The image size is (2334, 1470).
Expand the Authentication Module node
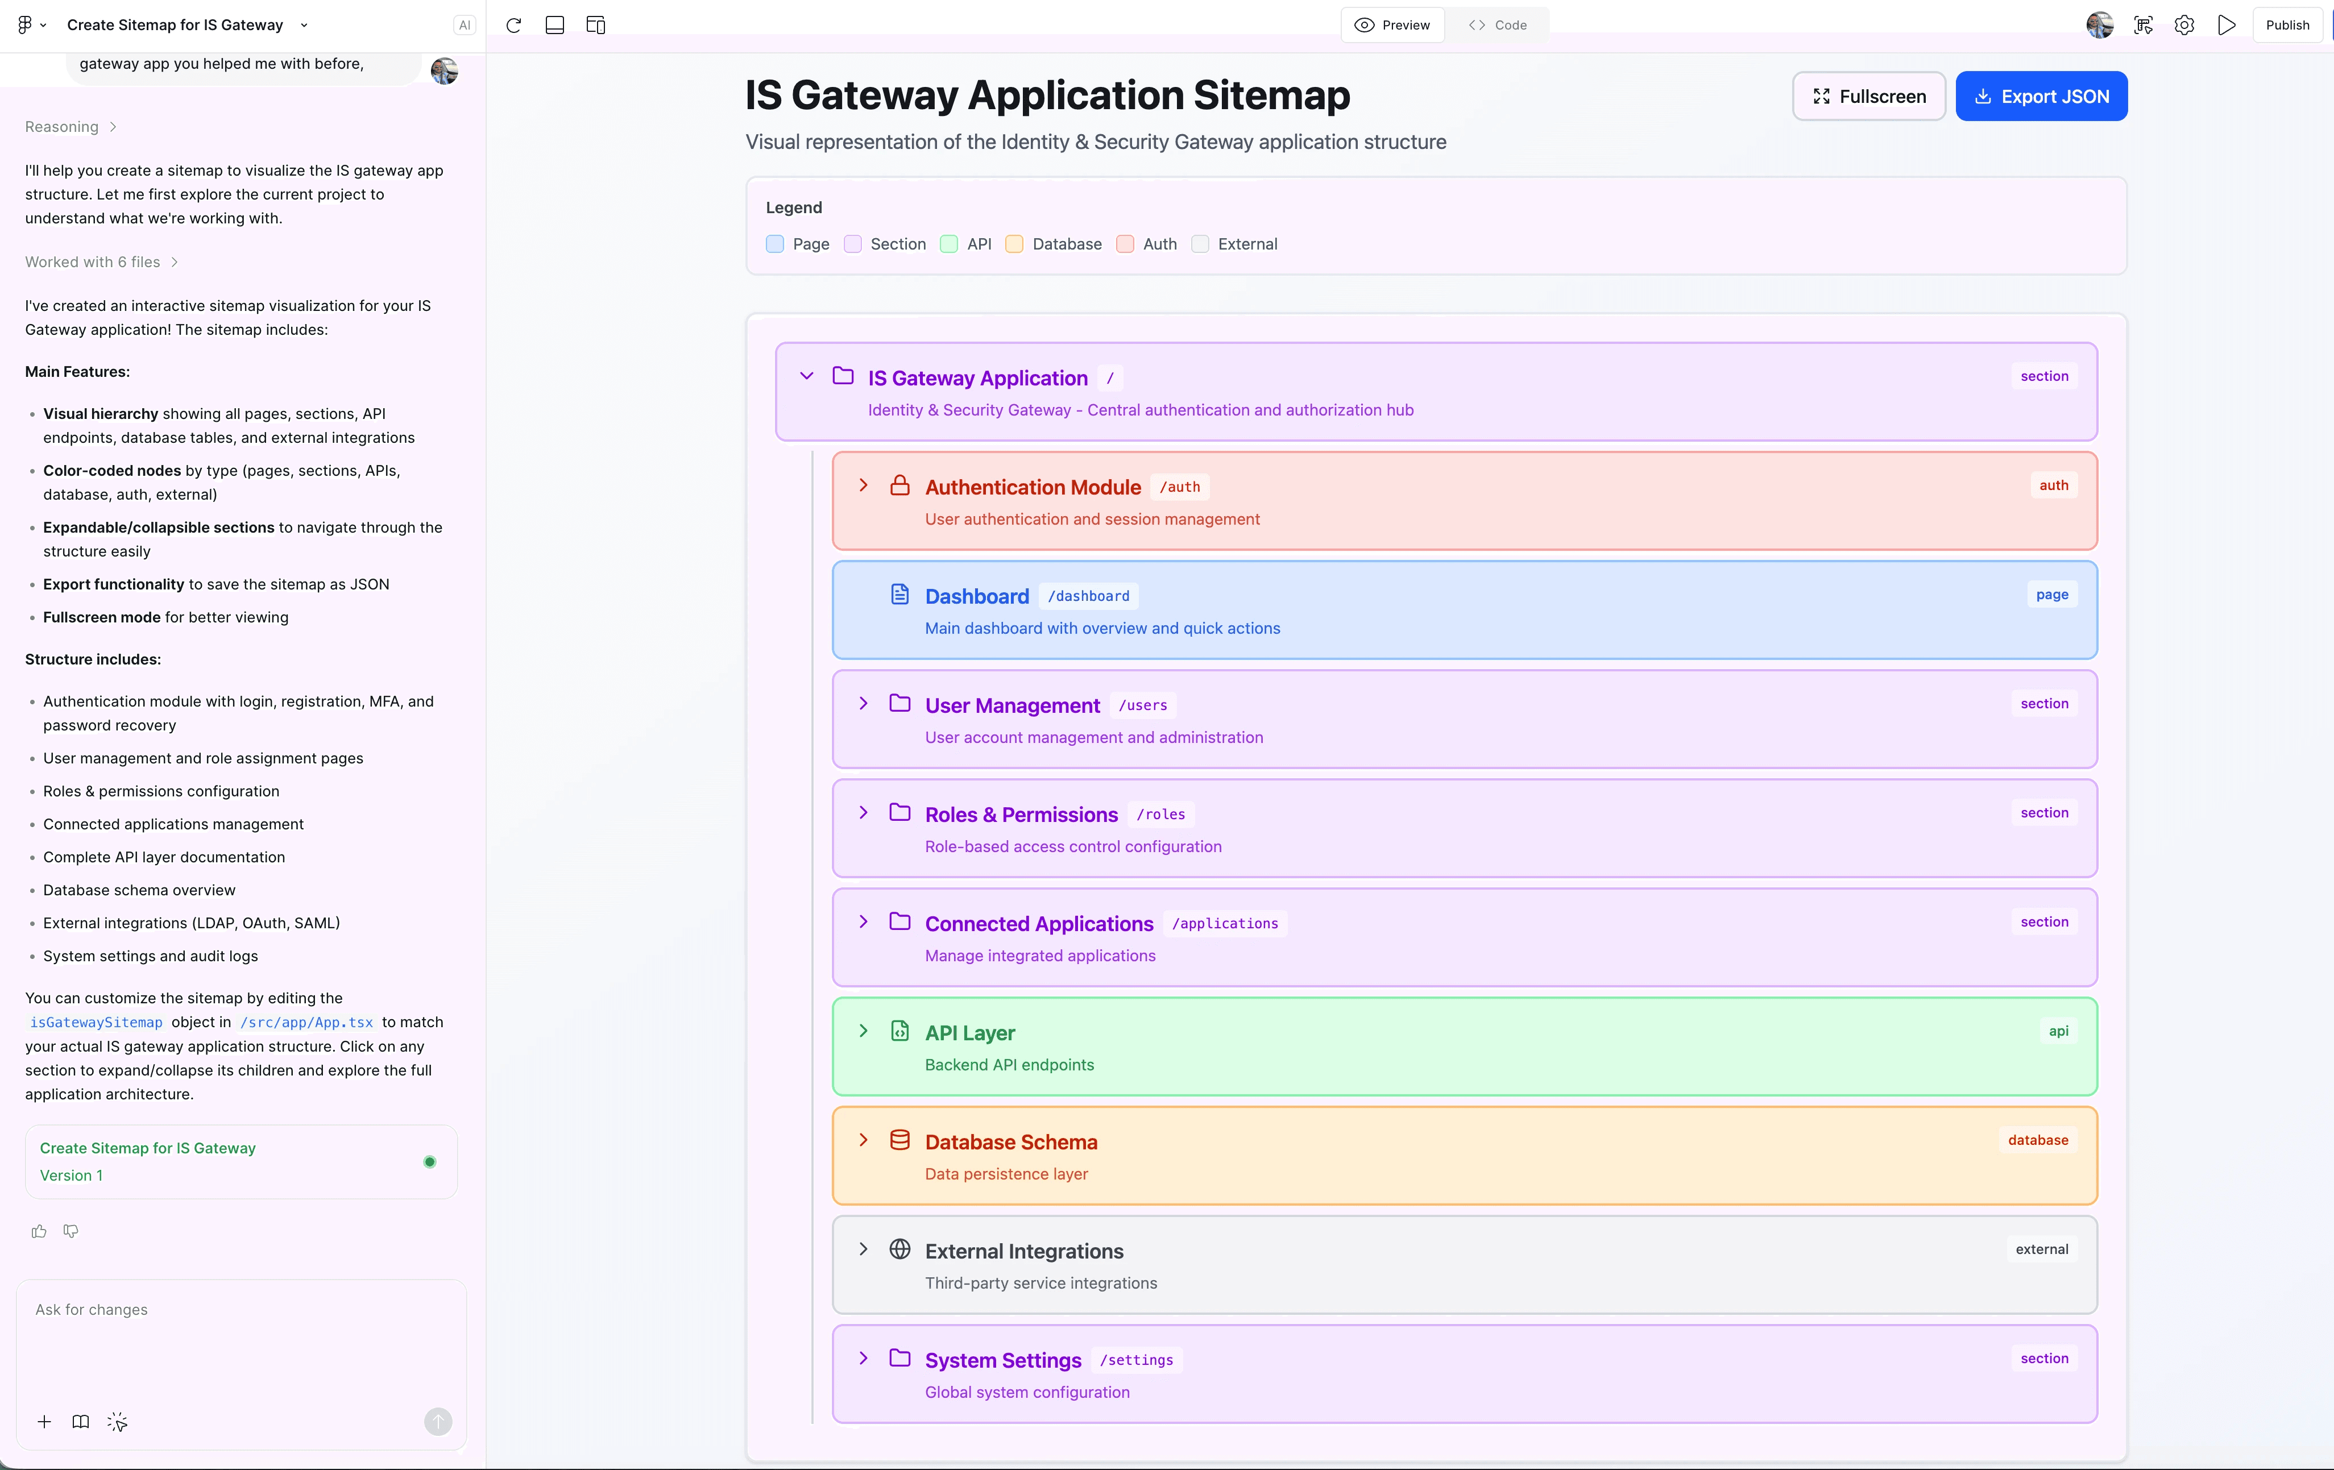[865, 485]
